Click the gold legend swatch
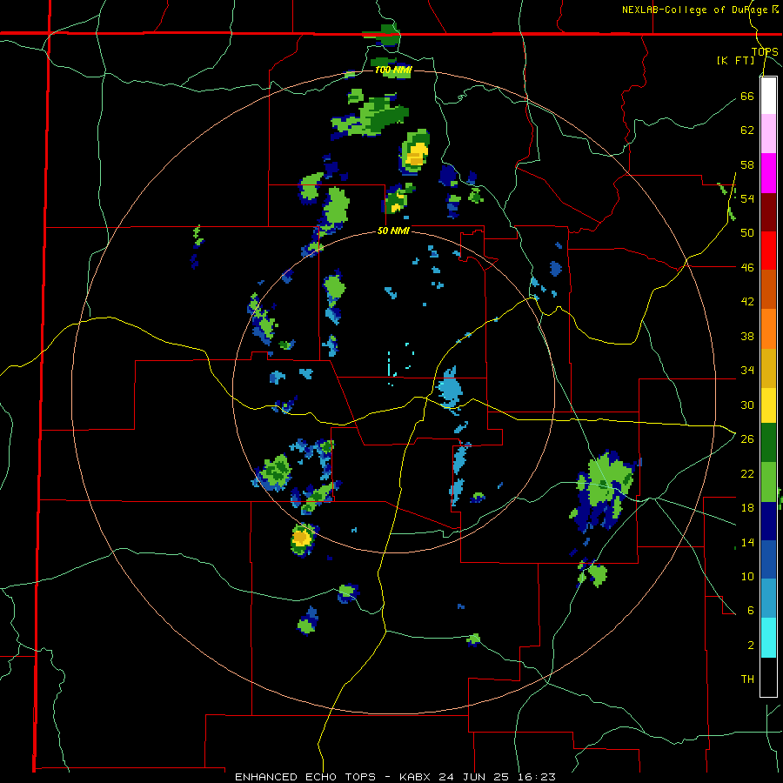The width and height of the screenshot is (783, 783). coord(768,368)
